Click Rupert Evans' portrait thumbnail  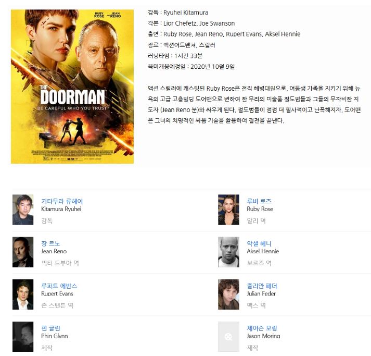[23, 294]
